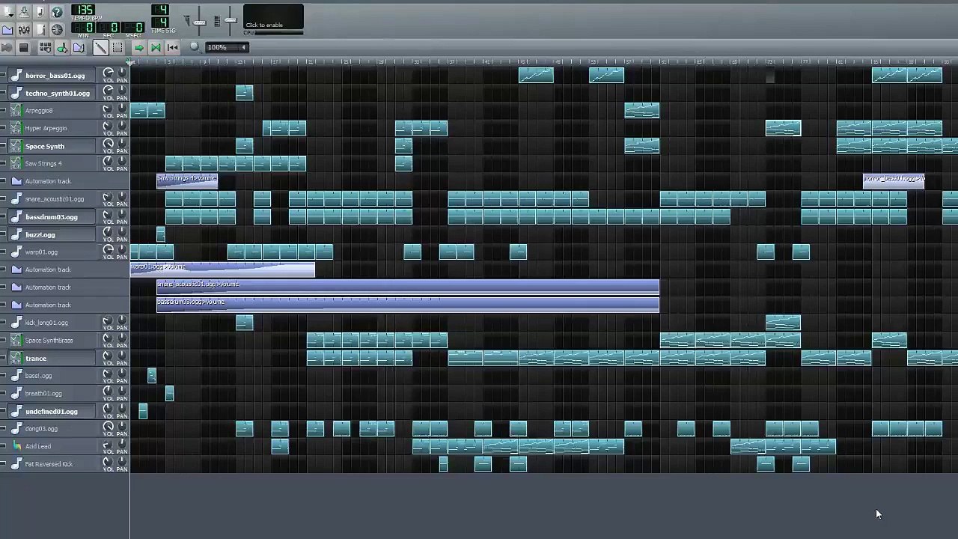The width and height of the screenshot is (958, 539).
Task: Open the 100% zoom dropdown
Action: (227, 47)
